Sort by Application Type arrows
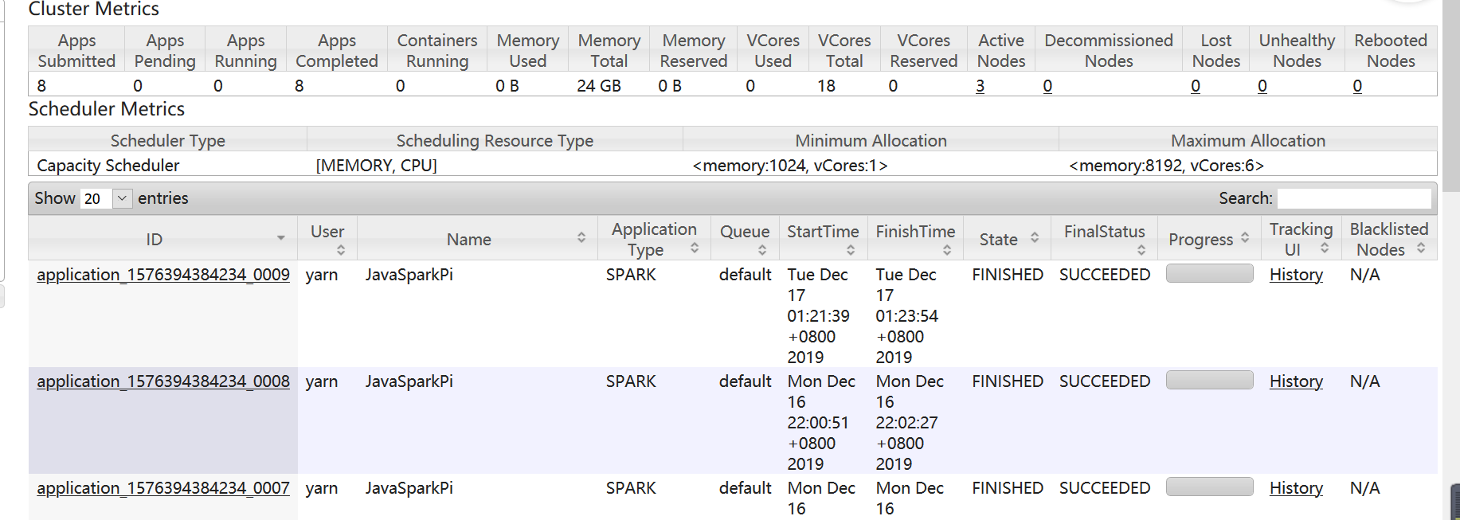The height and width of the screenshot is (520, 1460). (x=695, y=248)
